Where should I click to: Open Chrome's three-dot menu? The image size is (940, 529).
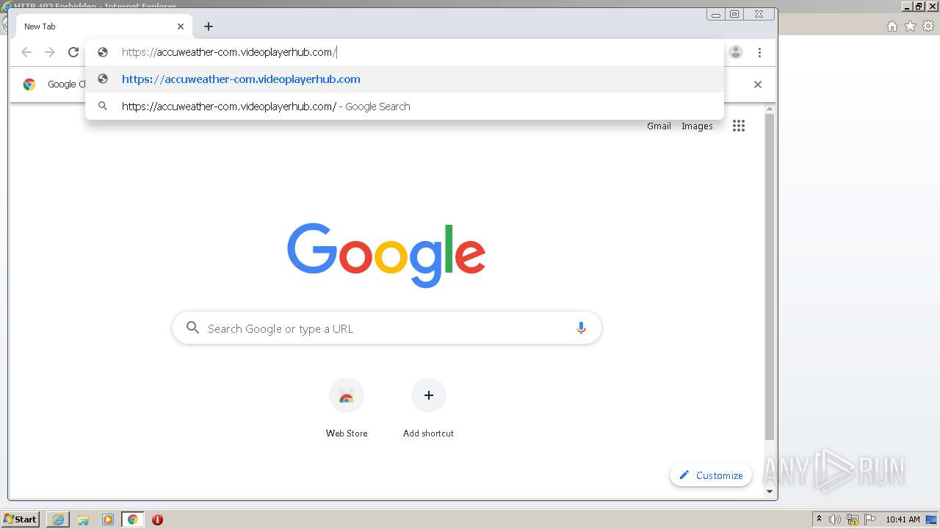(x=759, y=52)
